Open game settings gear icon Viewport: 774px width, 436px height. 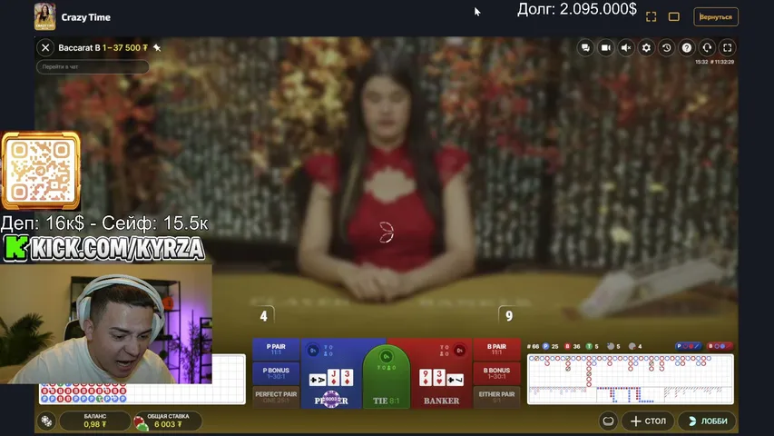point(646,48)
